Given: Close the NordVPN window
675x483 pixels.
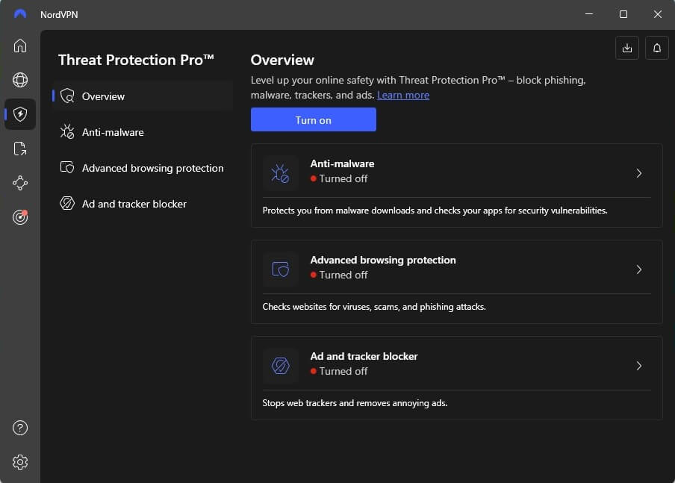Looking at the screenshot, I should [x=657, y=14].
